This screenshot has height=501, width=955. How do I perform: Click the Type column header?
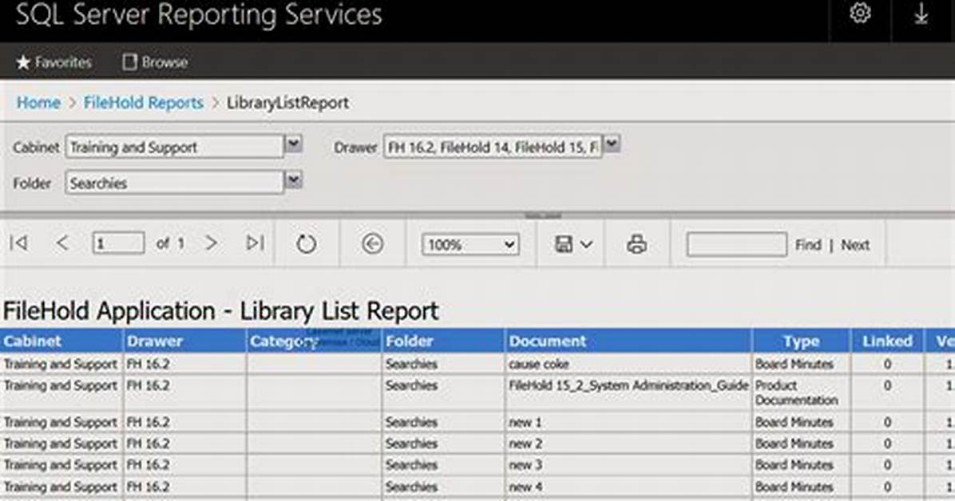801,341
